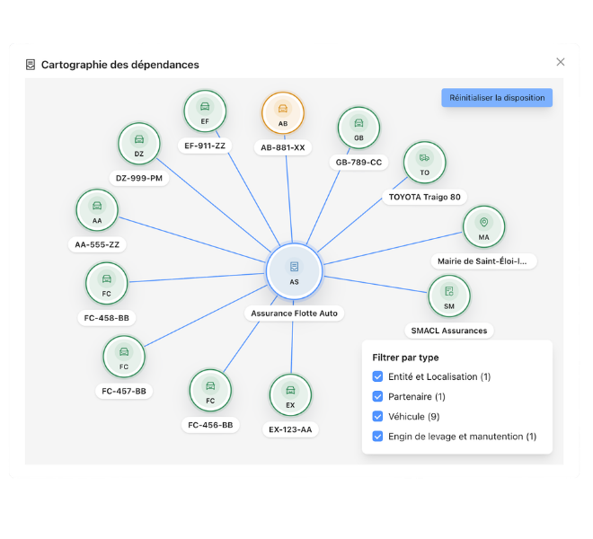Image resolution: width=593 pixels, height=539 pixels.
Task: Close the dependency map dialog
Action: [x=561, y=62]
